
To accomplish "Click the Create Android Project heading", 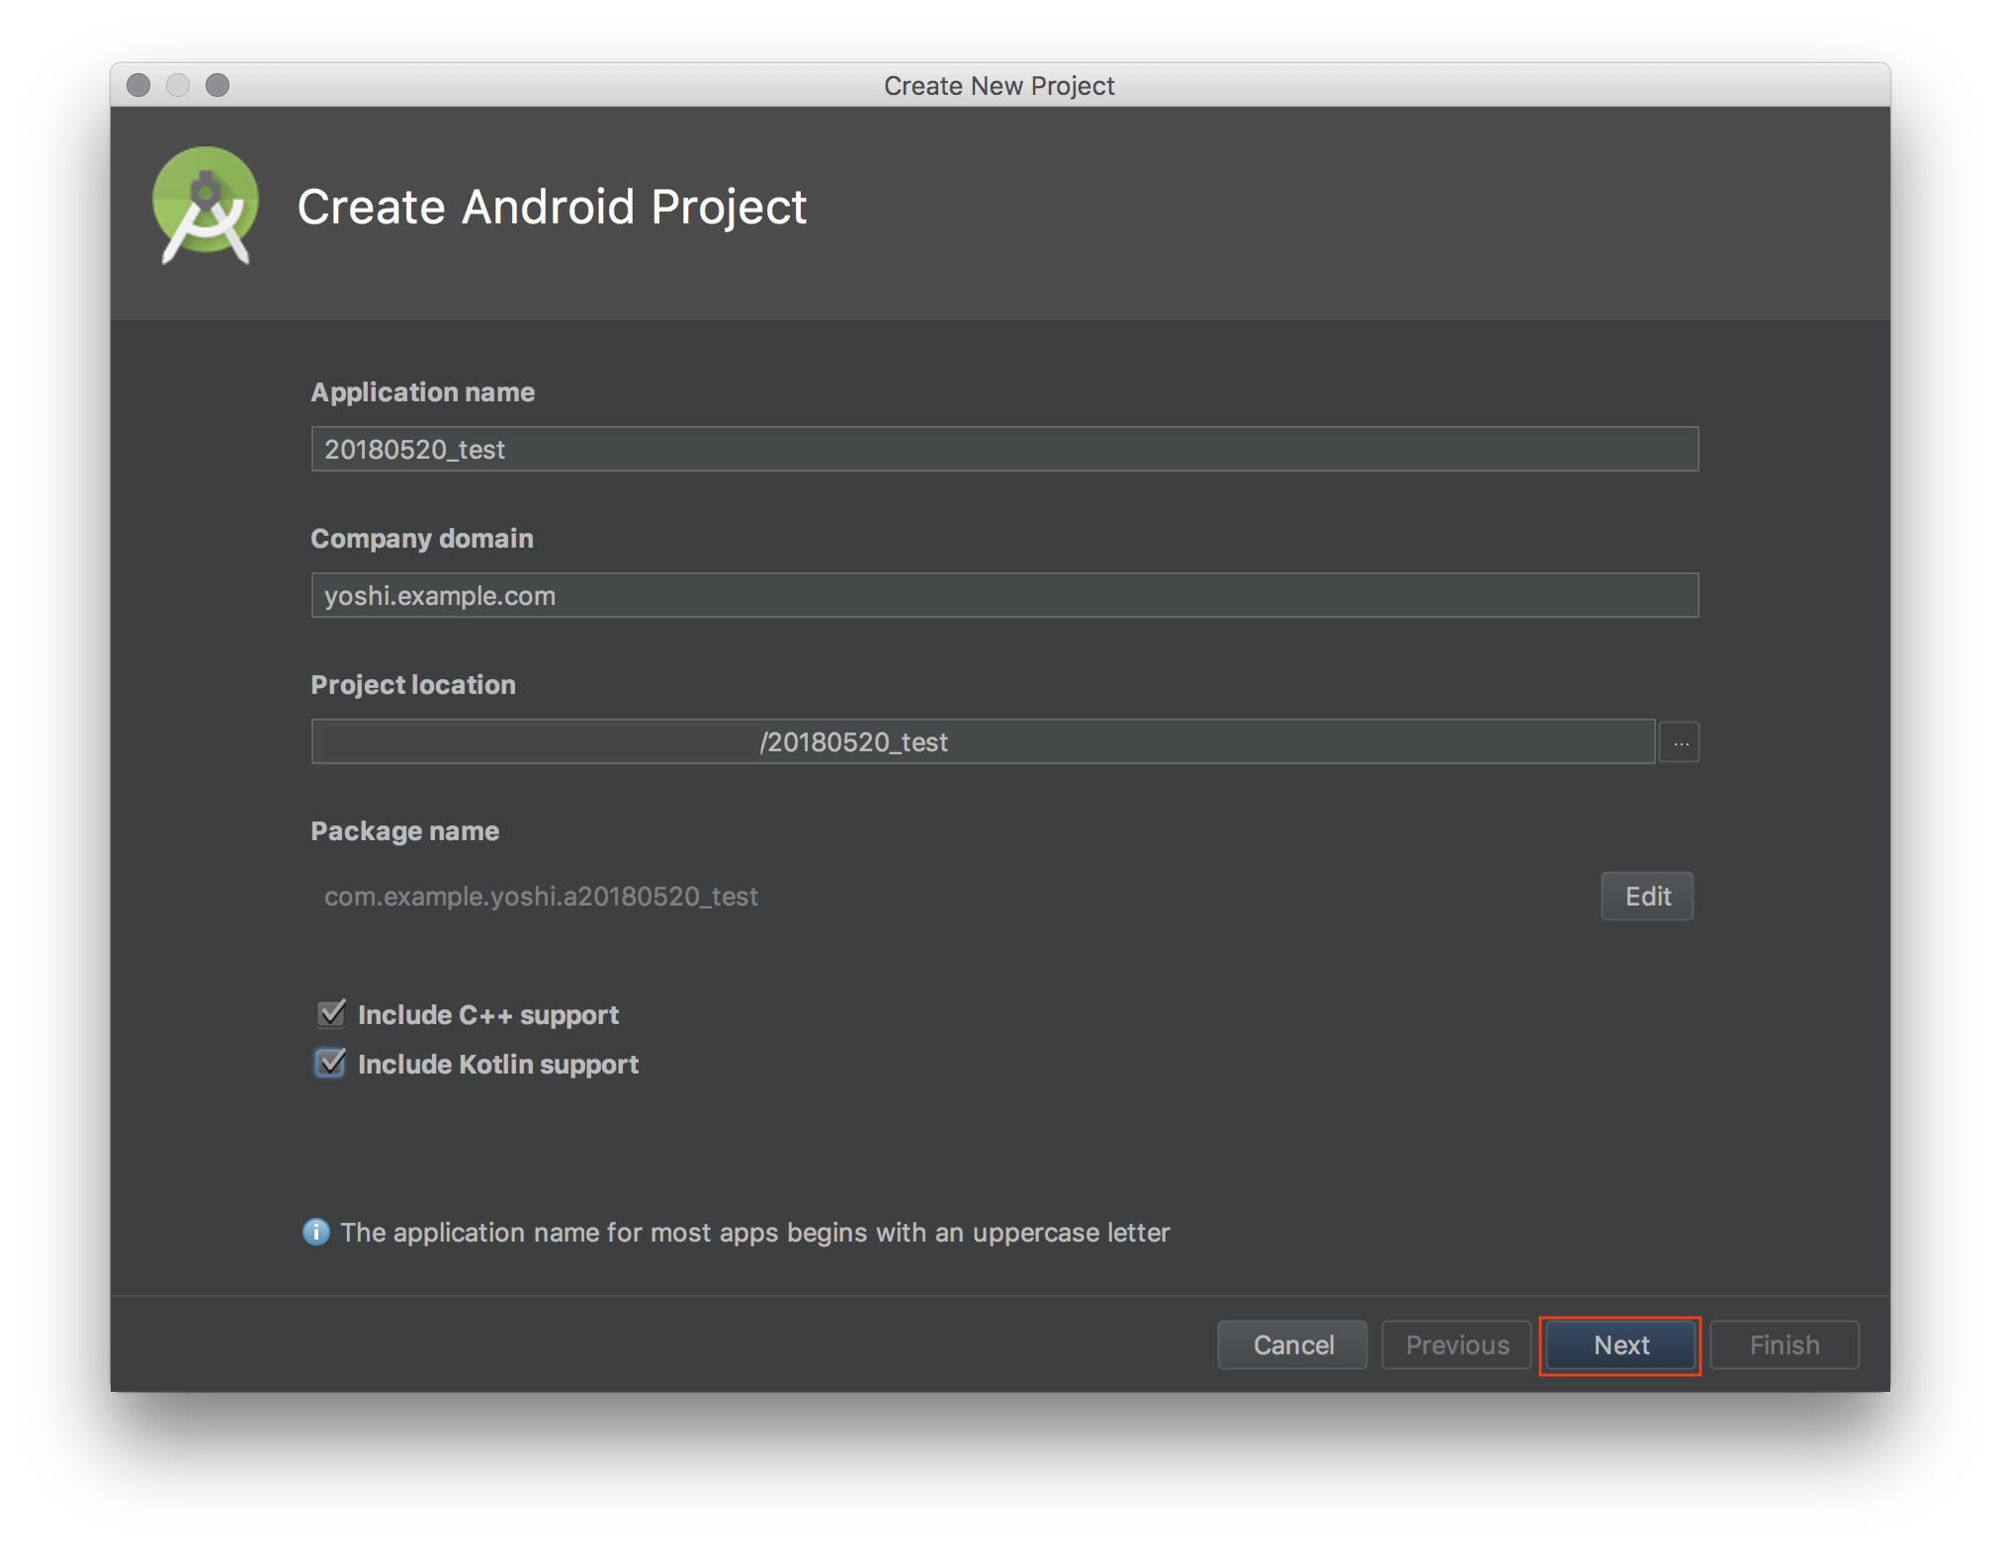I will point(552,208).
